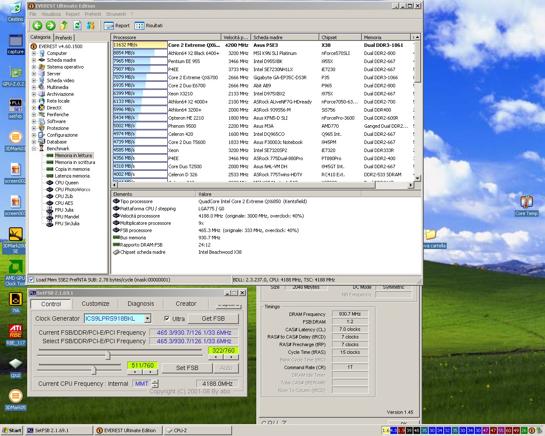Open the cpuz desktop icon
Viewport: 545px width, 436px height.
[x=15, y=367]
